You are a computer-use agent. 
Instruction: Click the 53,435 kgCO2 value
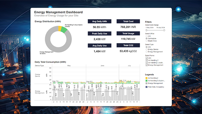[128, 51]
